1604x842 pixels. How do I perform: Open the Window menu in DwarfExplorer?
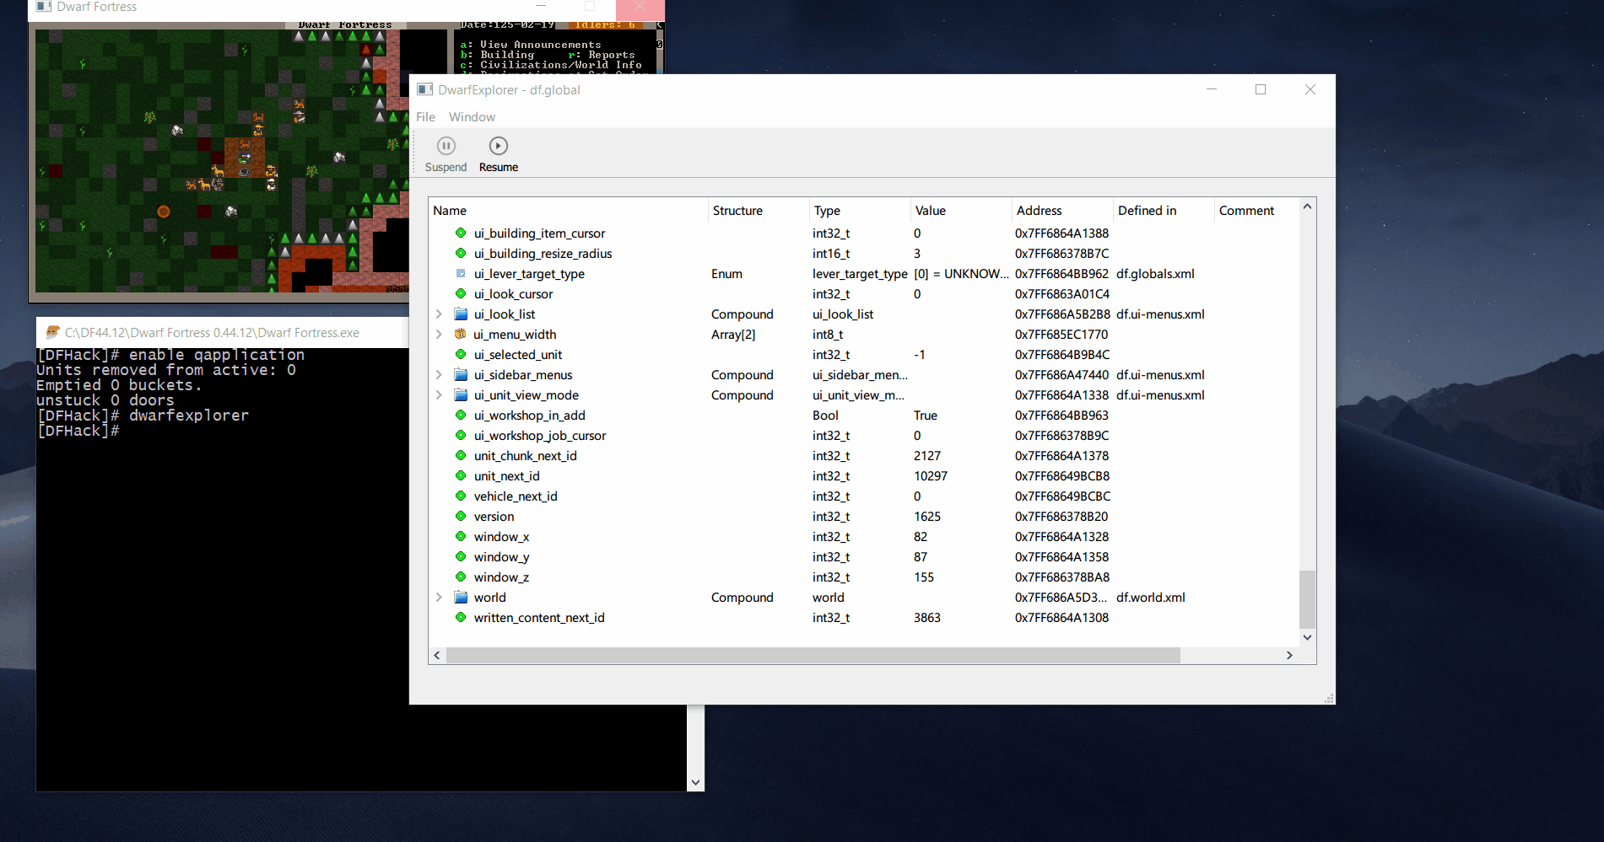pyautogui.click(x=472, y=117)
